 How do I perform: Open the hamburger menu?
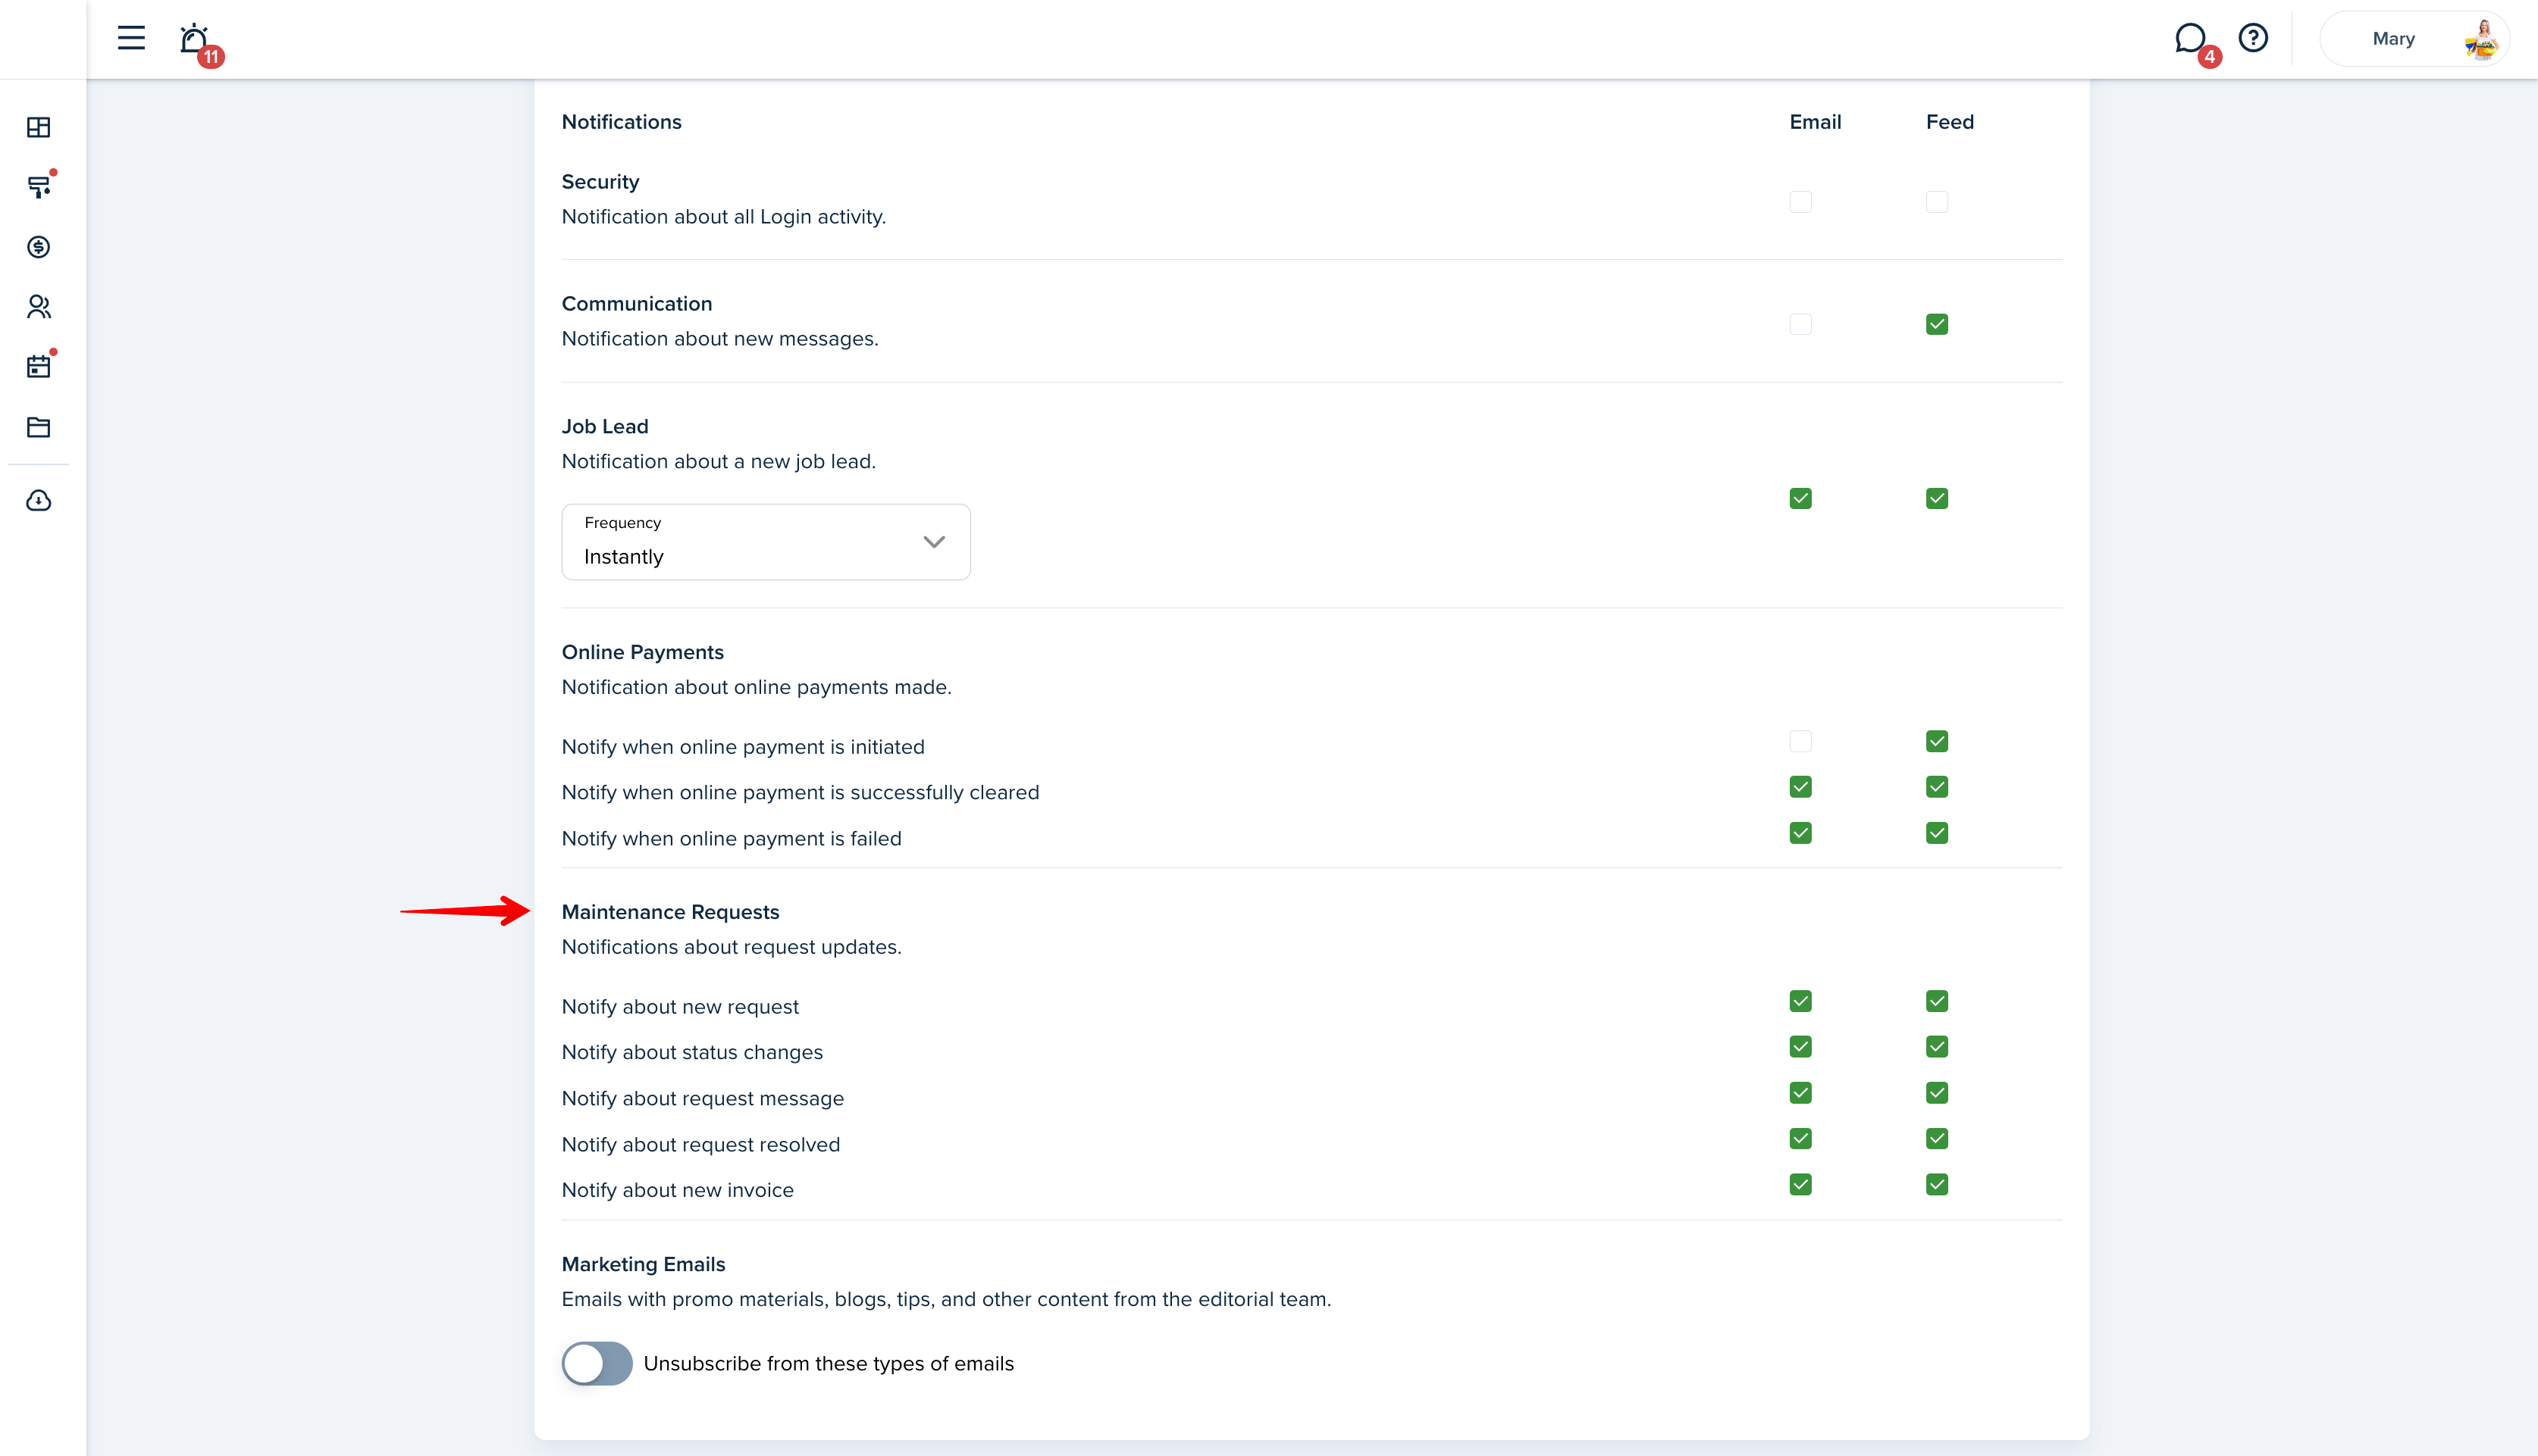tap(131, 38)
